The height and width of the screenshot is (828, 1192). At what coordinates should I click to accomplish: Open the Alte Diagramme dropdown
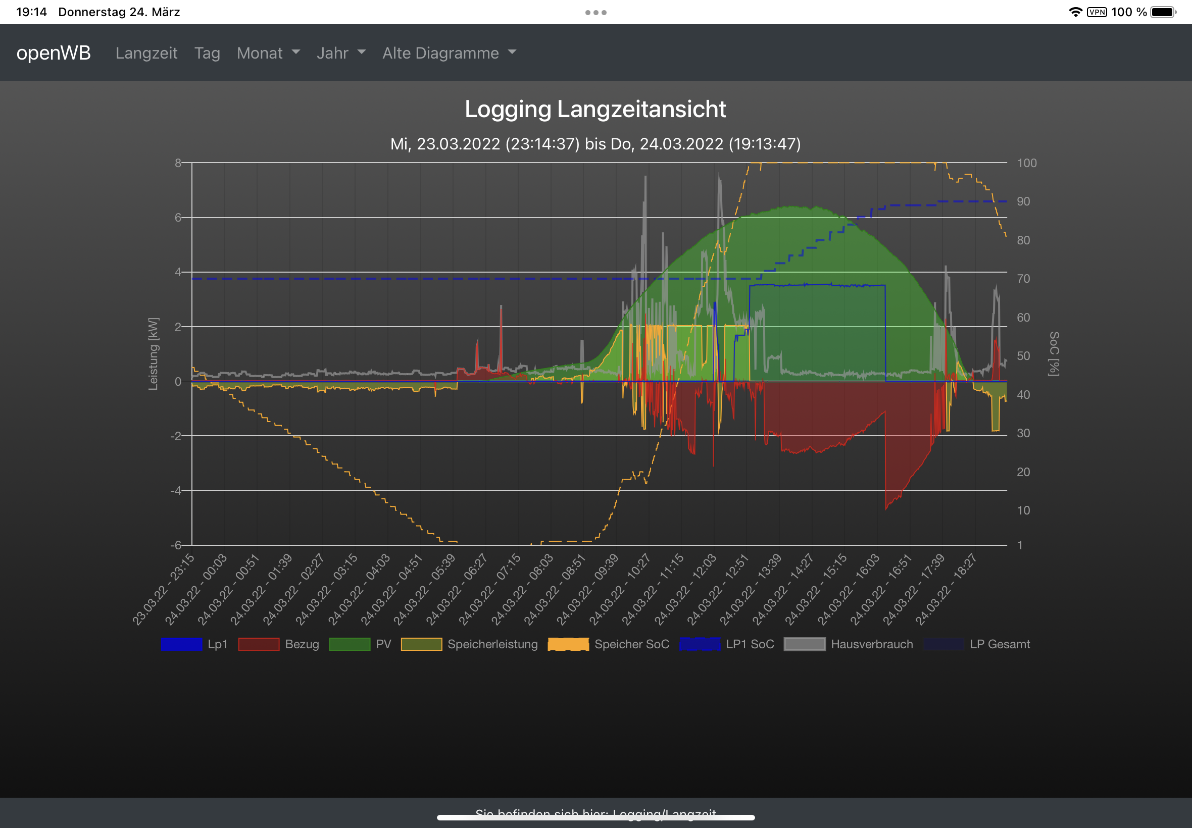pyautogui.click(x=449, y=53)
